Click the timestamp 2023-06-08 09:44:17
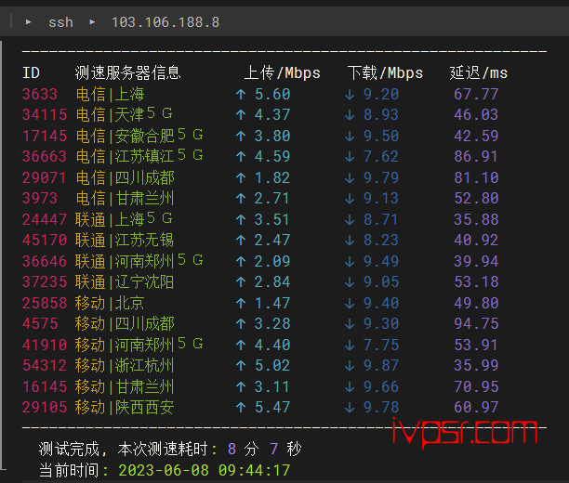569x483 pixels. [205, 470]
